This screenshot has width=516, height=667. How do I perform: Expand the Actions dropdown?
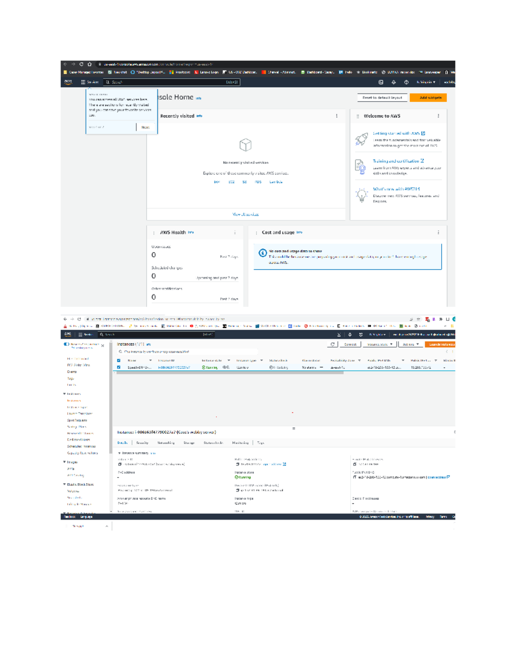point(411,344)
